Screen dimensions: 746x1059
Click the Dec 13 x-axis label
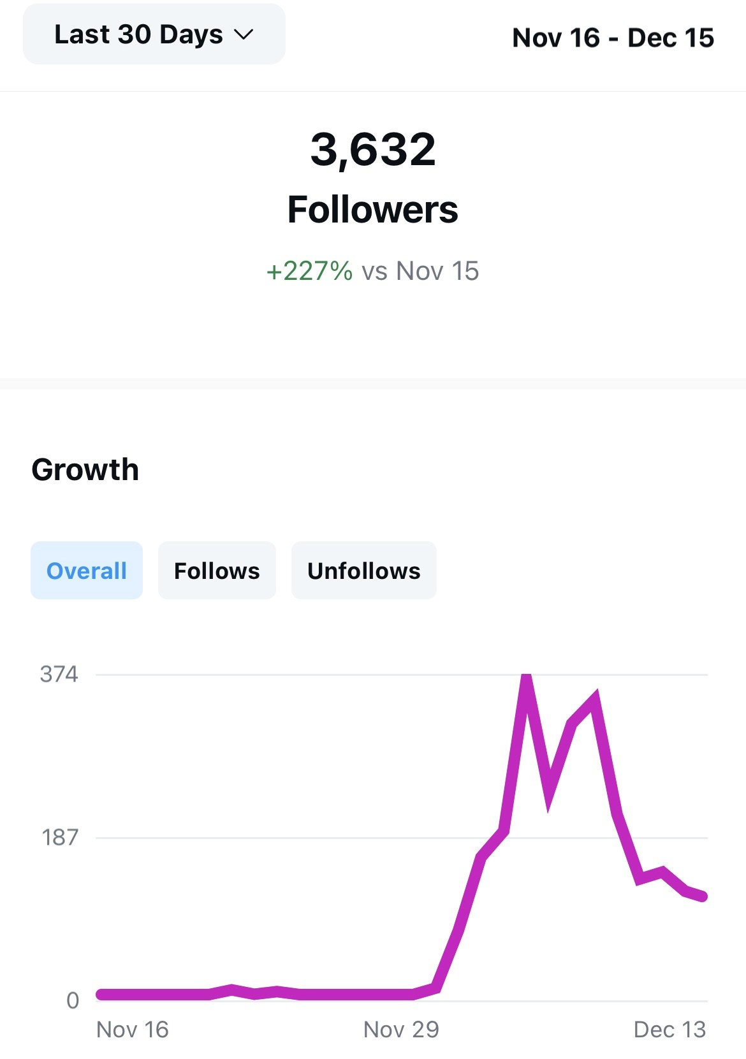[669, 1030]
